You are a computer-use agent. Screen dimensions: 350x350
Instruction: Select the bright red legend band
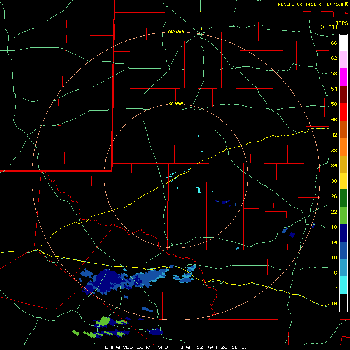pyautogui.click(x=343, y=112)
